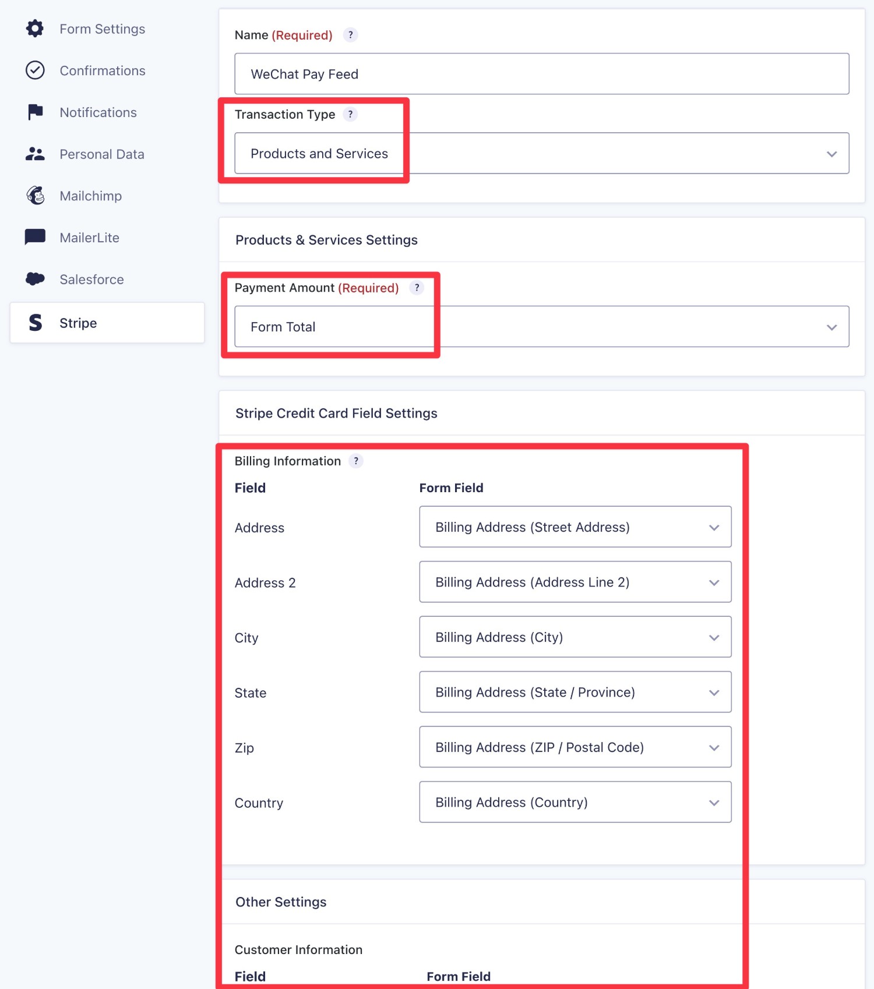The width and height of the screenshot is (874, 989).
Task: Click the Name field containing WeChat Pay Feed
Action: (x=541, y=74)
